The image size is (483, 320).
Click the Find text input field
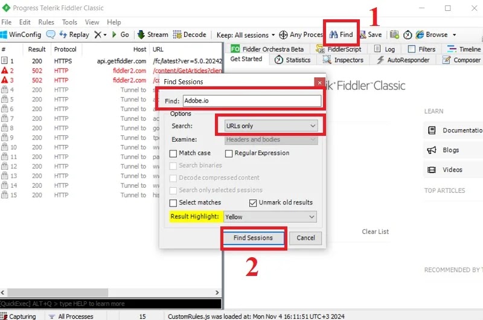pyautogui.click(x=252, y=101)
